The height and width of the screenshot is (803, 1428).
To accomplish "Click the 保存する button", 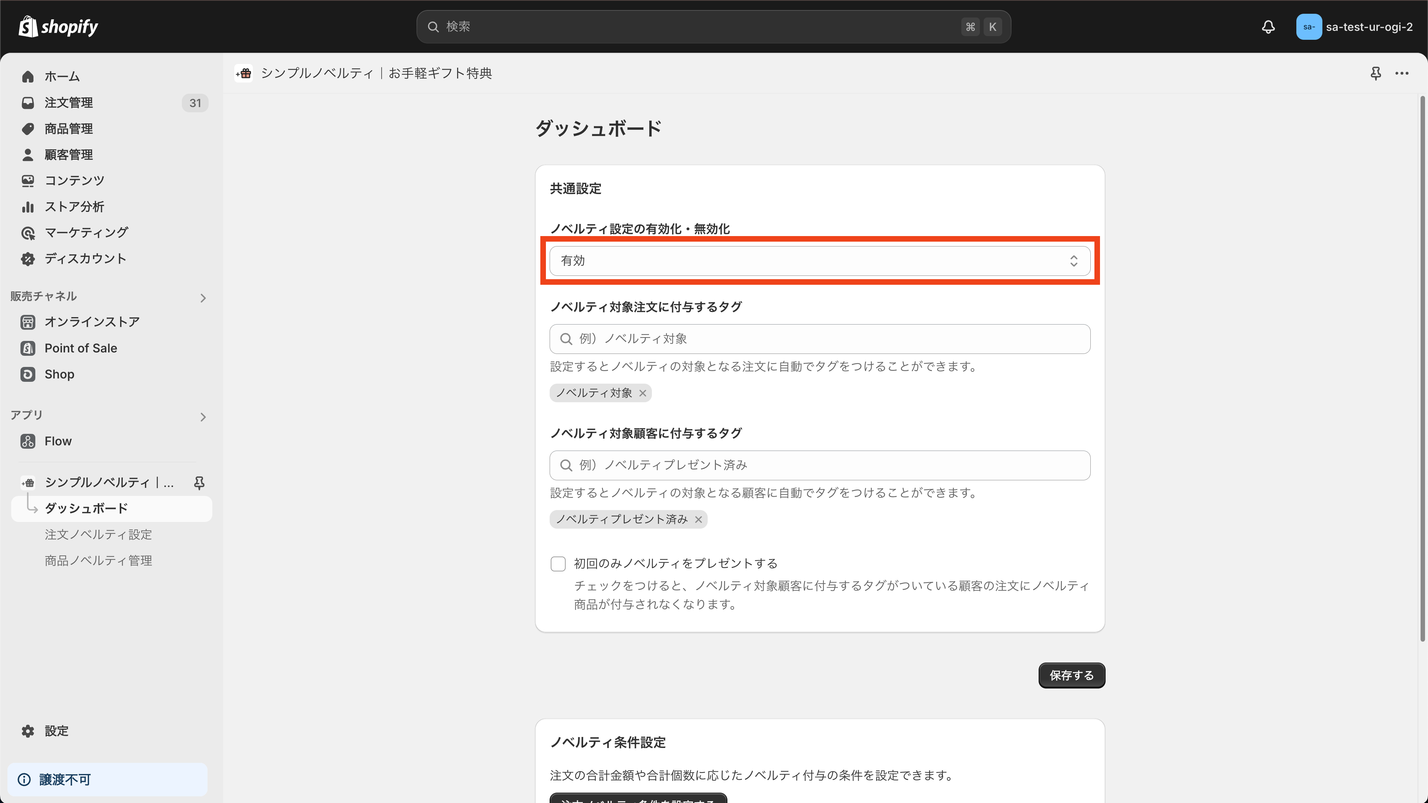I will [1071, 675].
